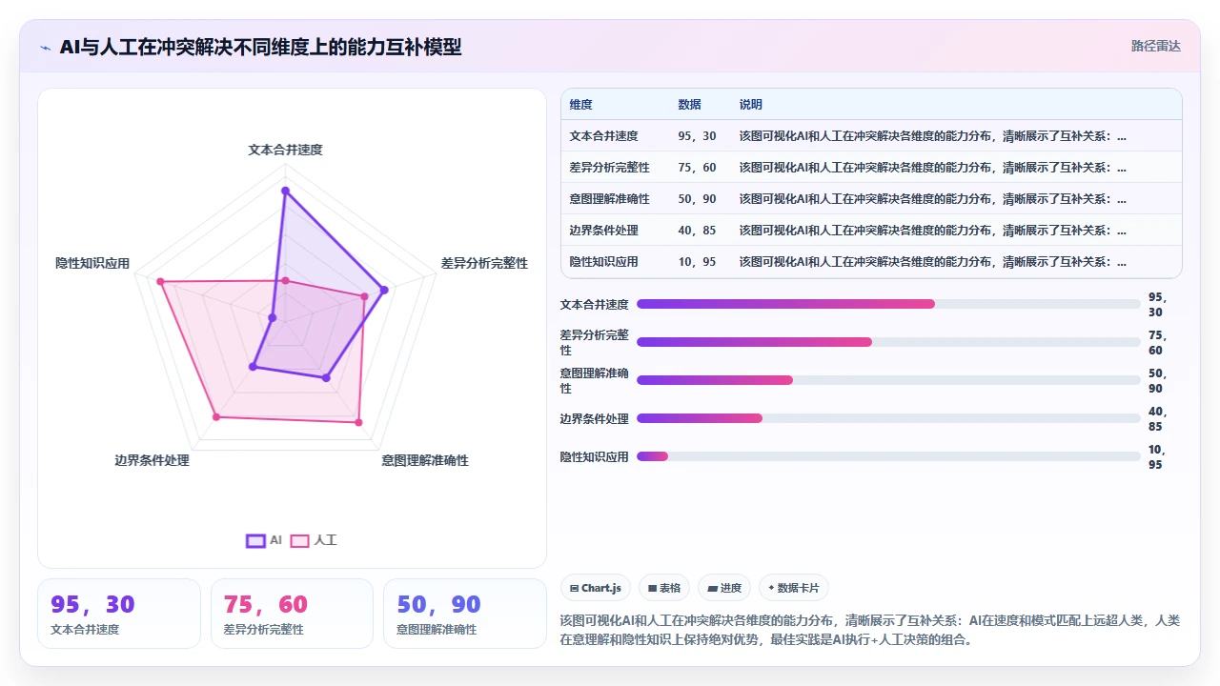This screenshot has height=686, width=1220.
Task: Click the 路径雷达 label in the header
Action: 1155,46
